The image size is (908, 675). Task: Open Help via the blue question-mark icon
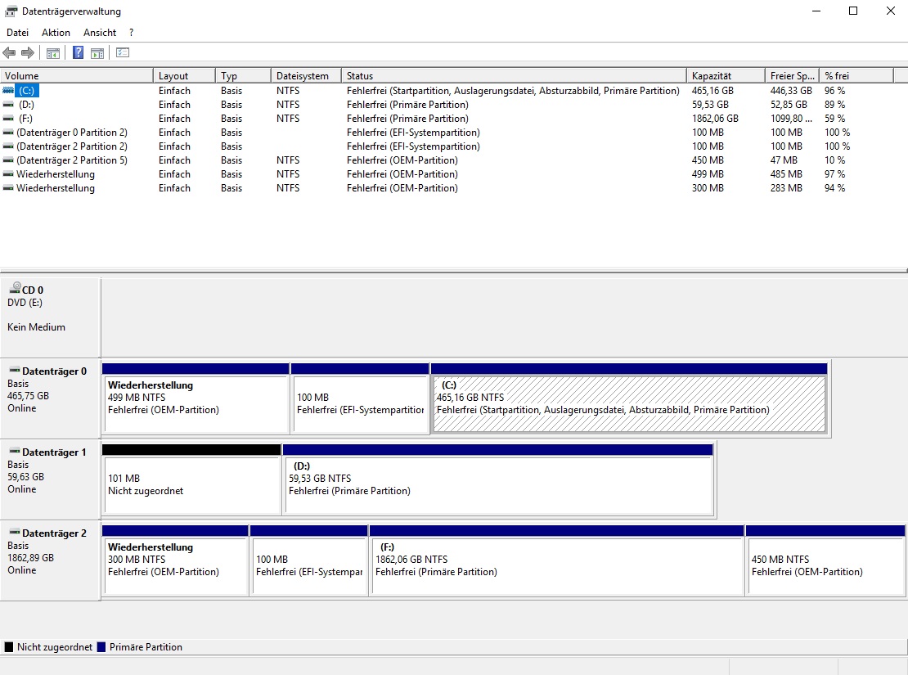pos(79,52)
